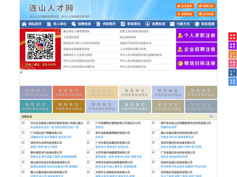237x177 pixels.
Task: Open the 佛山森洋自动化包装设备有限公司 link
Action: [50, 162]
